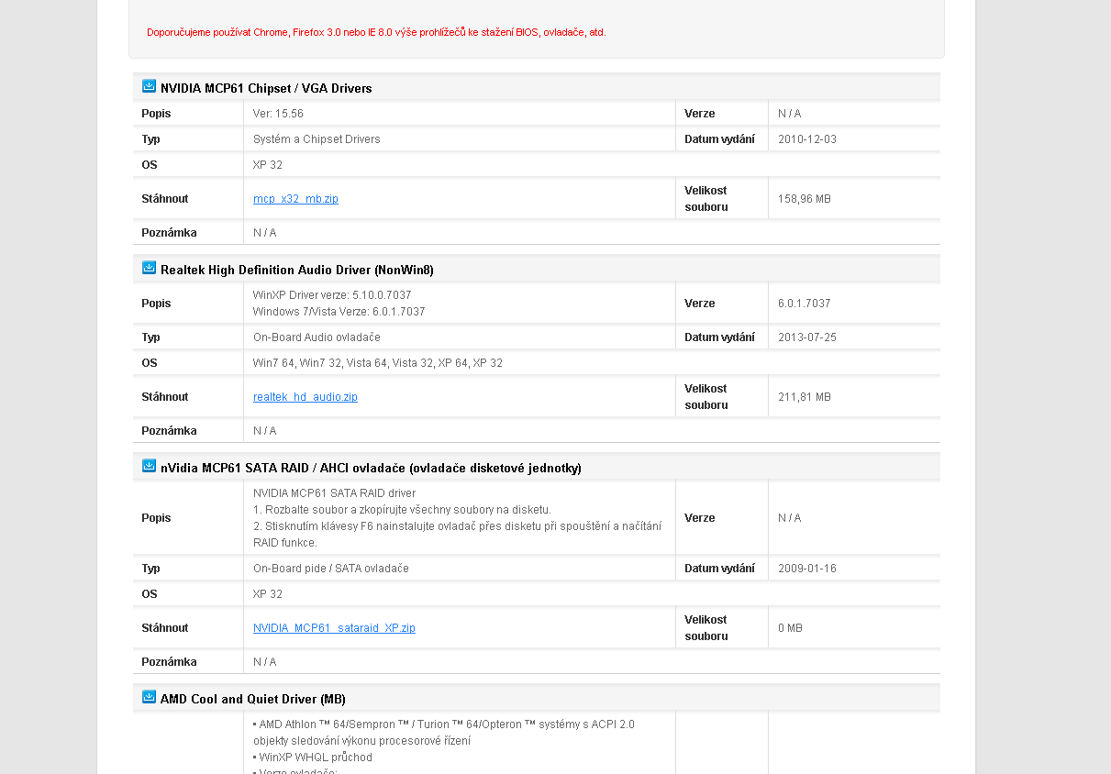Click the AMD Cool and Quiet Driver heading
Viewport: 1111px width, 774px height.
(252, 700)
